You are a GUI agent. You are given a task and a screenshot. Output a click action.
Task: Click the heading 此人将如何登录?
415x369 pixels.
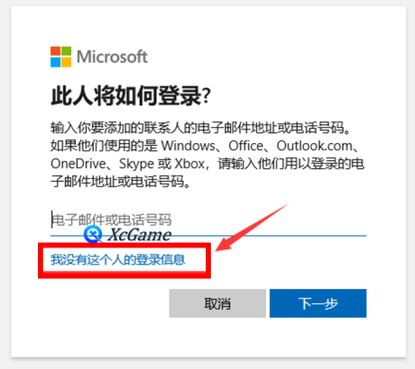(131, 96)
